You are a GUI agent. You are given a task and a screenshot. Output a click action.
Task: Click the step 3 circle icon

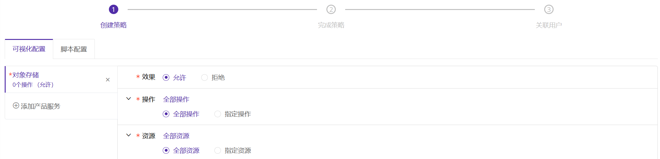click(549, 10)
